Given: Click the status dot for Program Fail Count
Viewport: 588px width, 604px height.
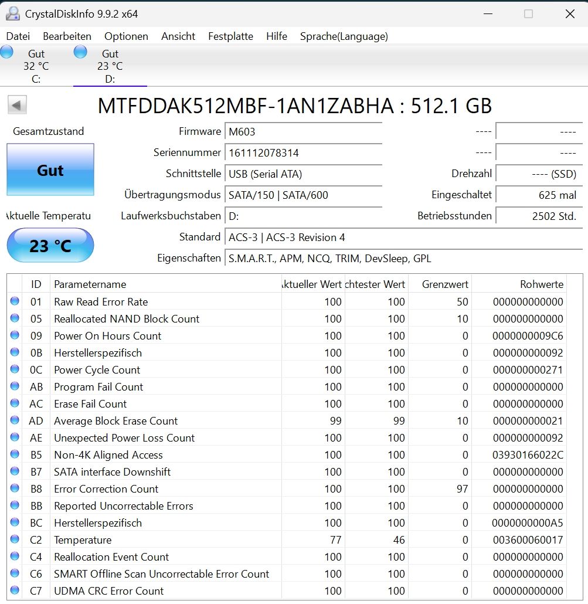Looking at the screenshot, I should click(x=15, y=386).
